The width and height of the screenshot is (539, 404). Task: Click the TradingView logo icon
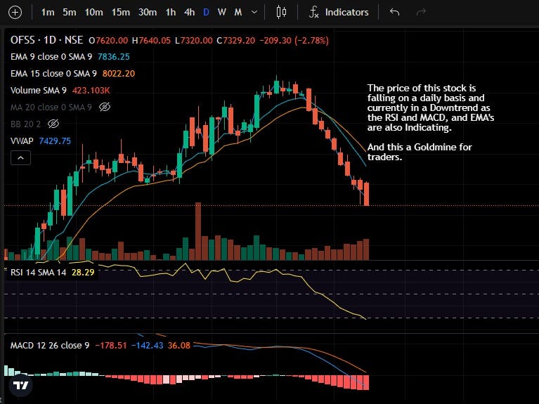click(x=20, y=385)
